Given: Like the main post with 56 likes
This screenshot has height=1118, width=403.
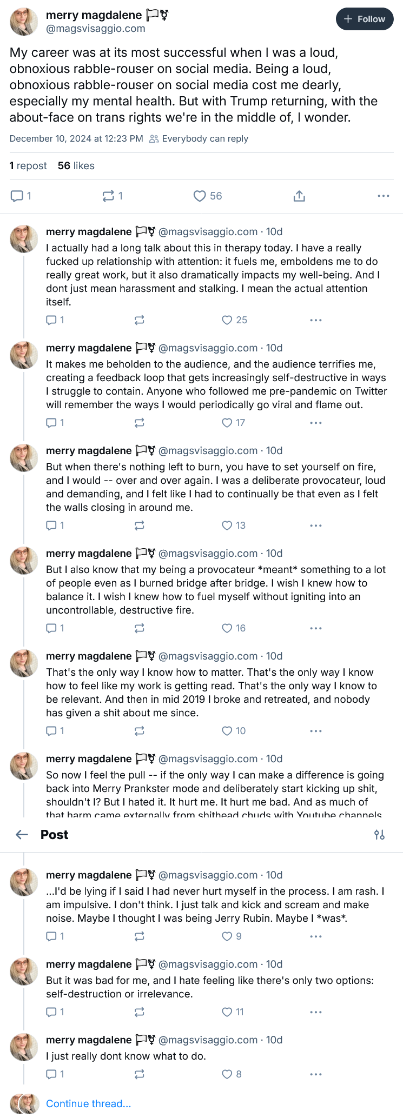Looking at the screenshot, I should tap(200, 196).
